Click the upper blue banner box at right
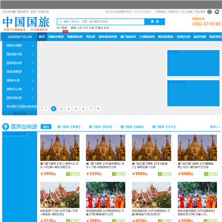Viewport: 222px width, 222px height. [x=193, y=63]
